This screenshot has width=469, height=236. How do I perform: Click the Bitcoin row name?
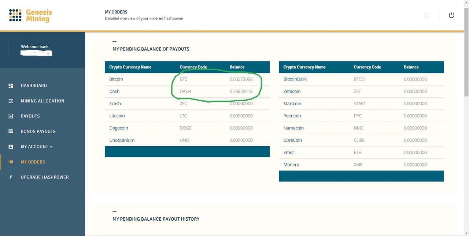(x=116, y=79)
